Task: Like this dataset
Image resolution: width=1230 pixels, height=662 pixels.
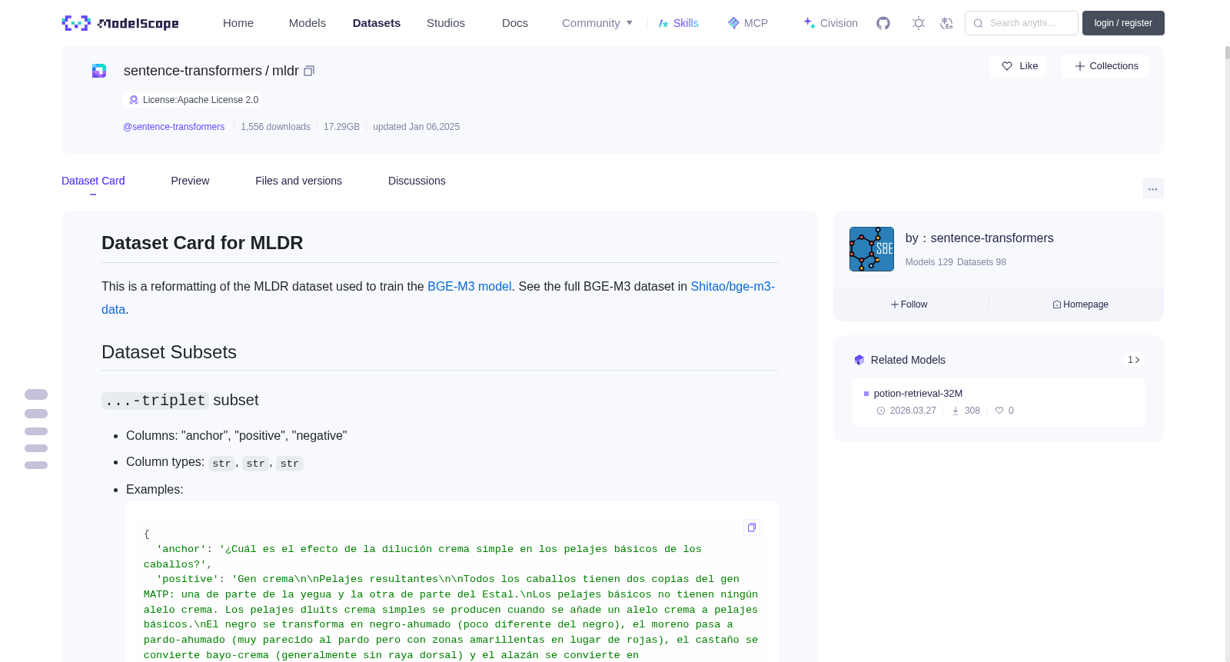Action: pos(1019,66)
